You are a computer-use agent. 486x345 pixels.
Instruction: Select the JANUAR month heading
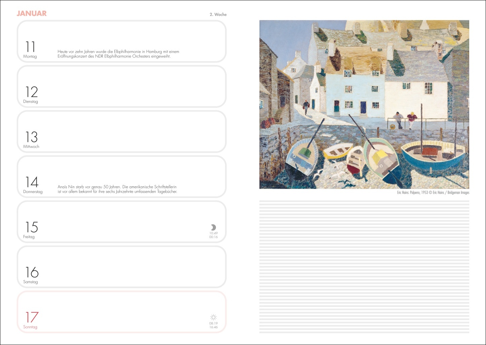tap(32, 13)
